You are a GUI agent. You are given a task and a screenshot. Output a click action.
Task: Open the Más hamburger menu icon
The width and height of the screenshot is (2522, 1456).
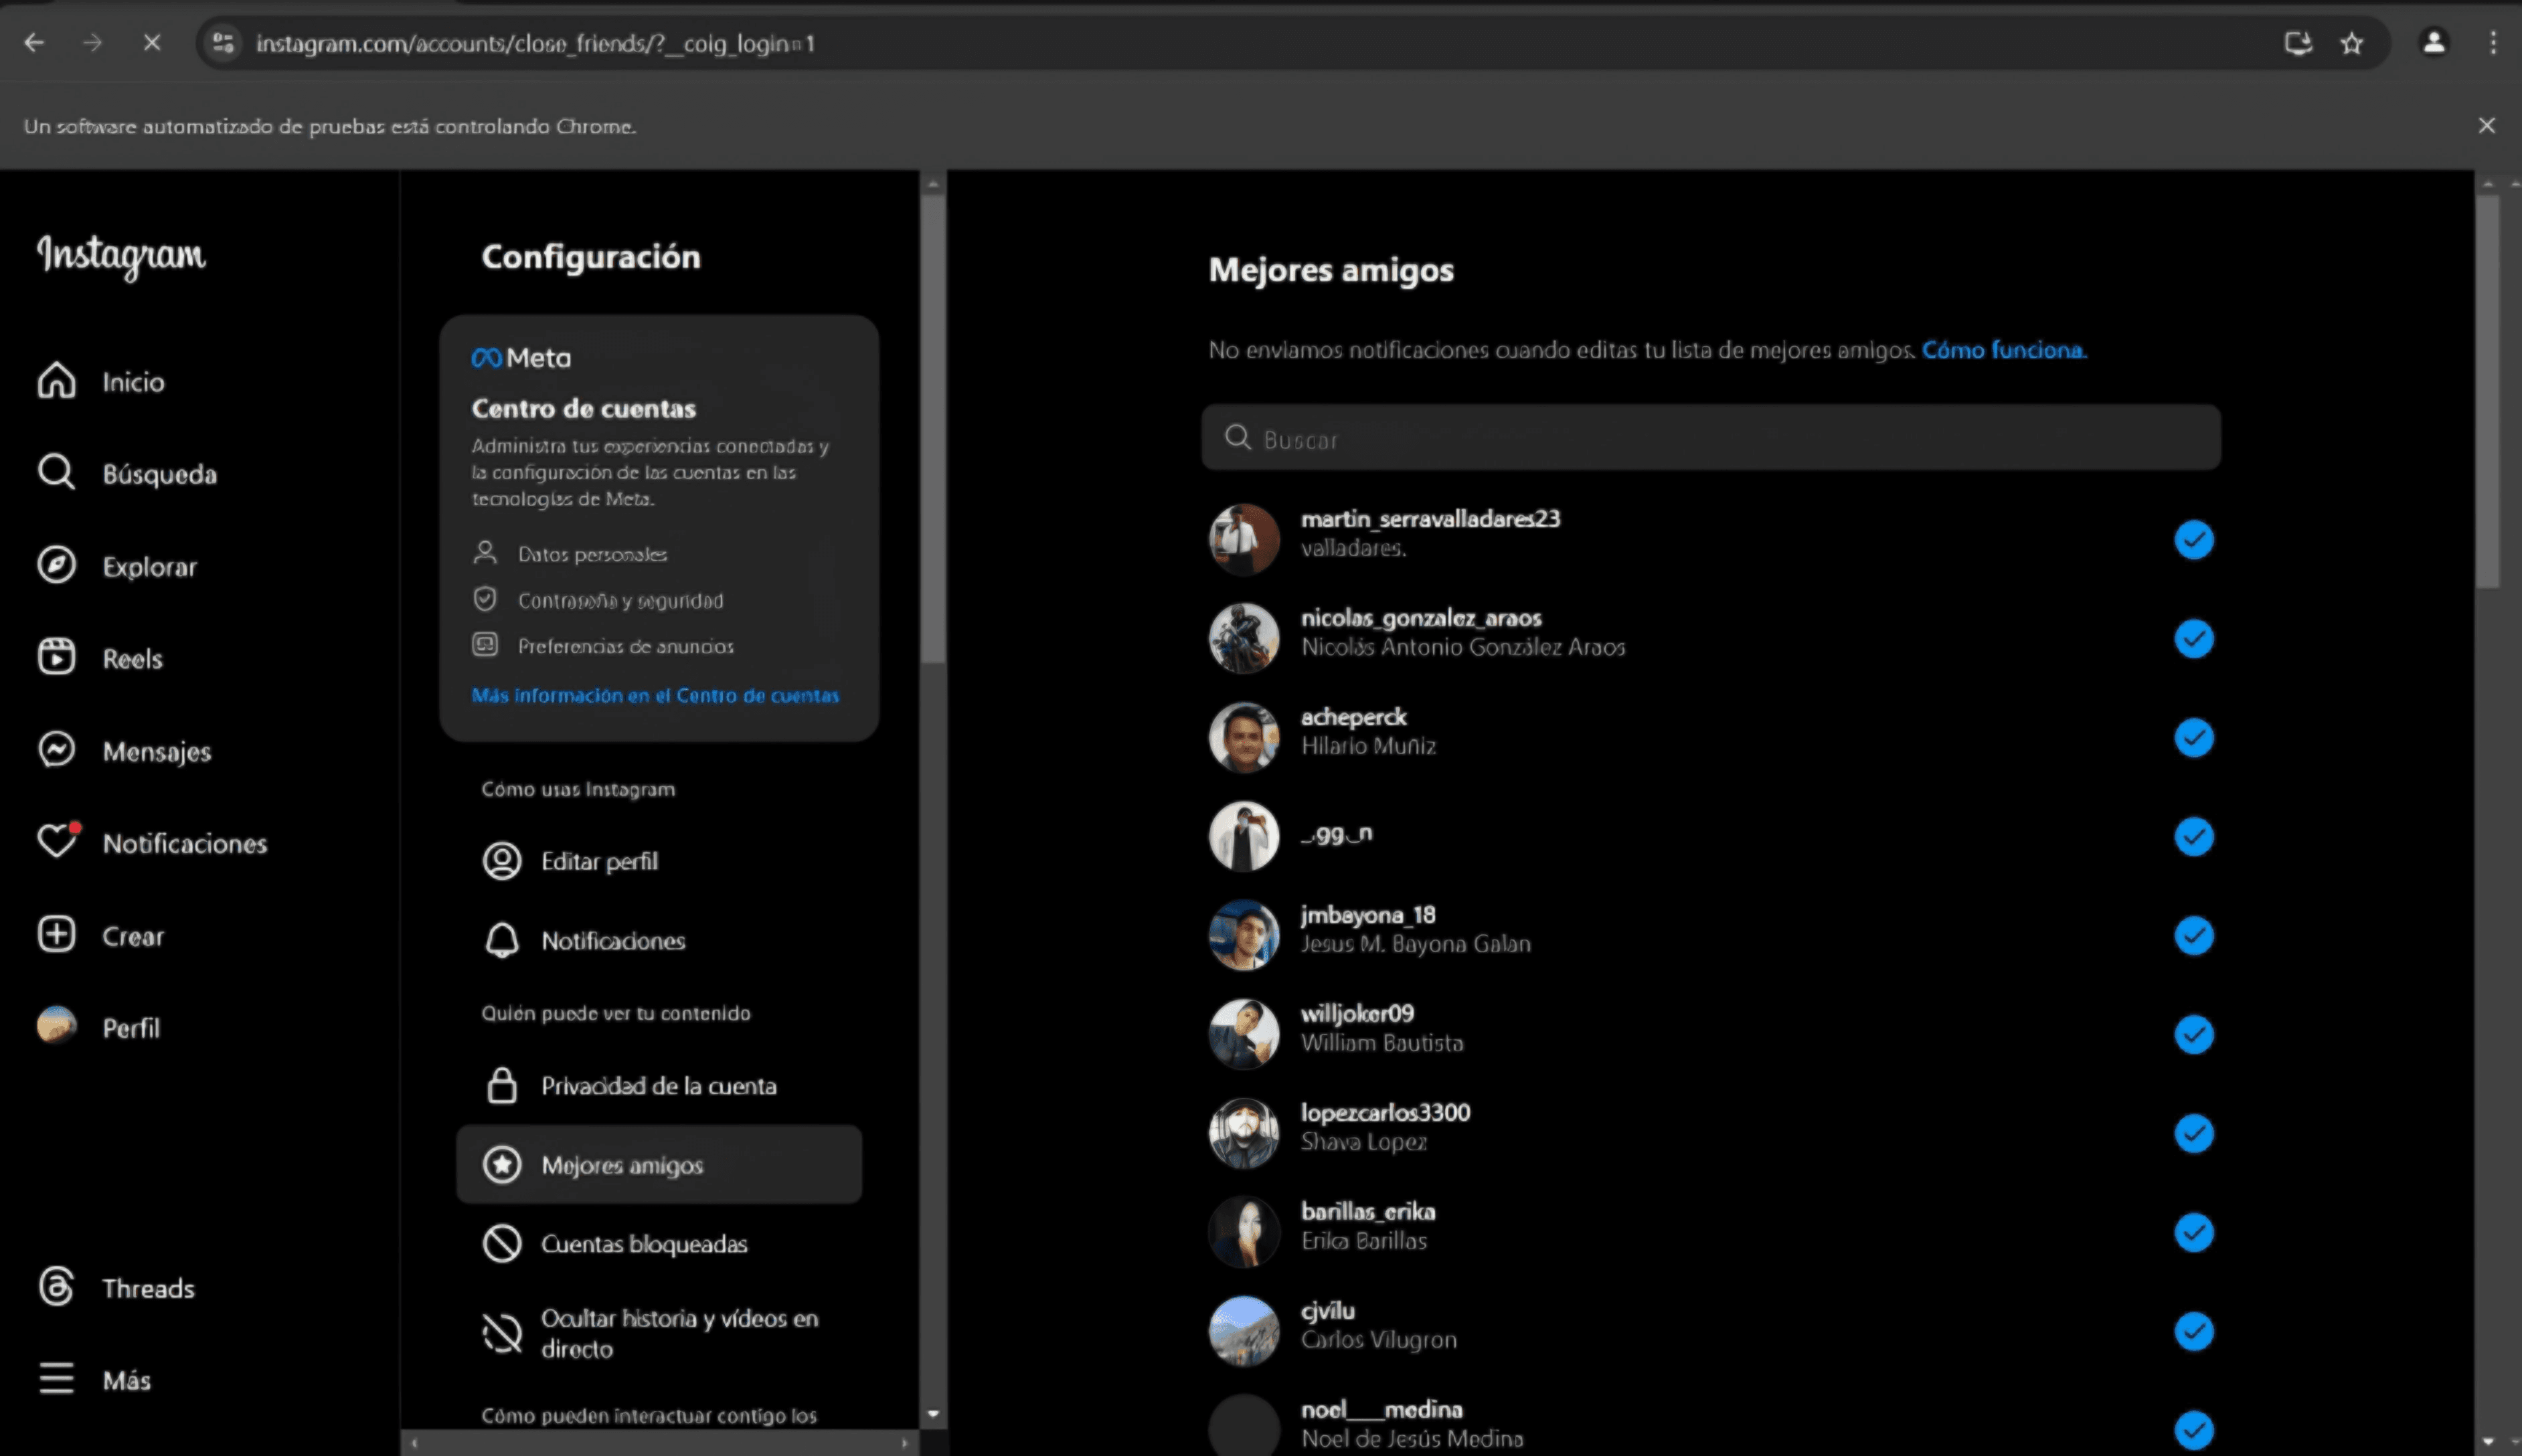pos(56,1379)
